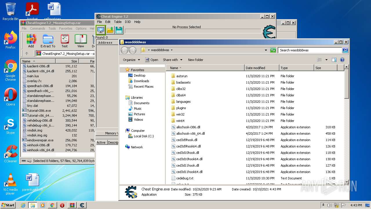
Task: Toggle the Explorer preview pane icon
Action: (334, 60)
